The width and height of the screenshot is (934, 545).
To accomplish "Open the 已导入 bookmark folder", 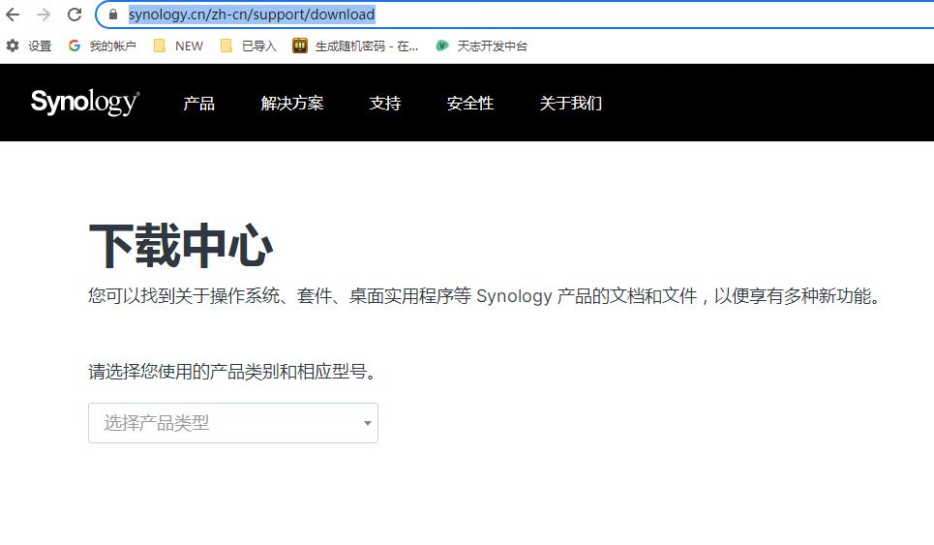I will coord(249,45).
